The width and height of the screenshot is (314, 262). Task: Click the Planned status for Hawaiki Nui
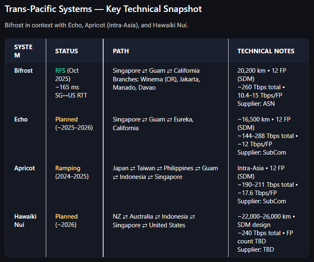click(66, 217)
